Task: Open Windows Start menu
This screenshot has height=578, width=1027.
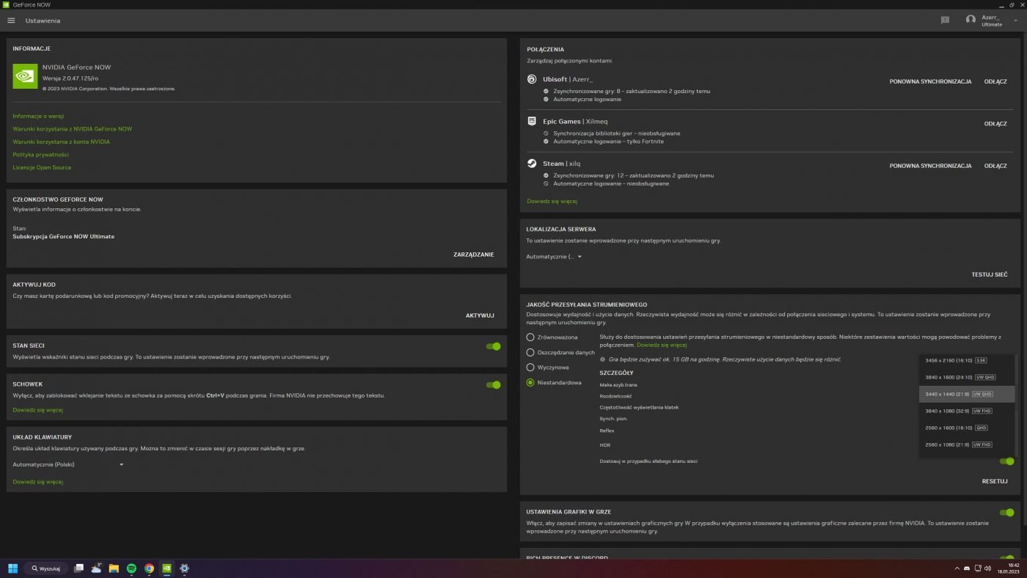Action: 12,568
